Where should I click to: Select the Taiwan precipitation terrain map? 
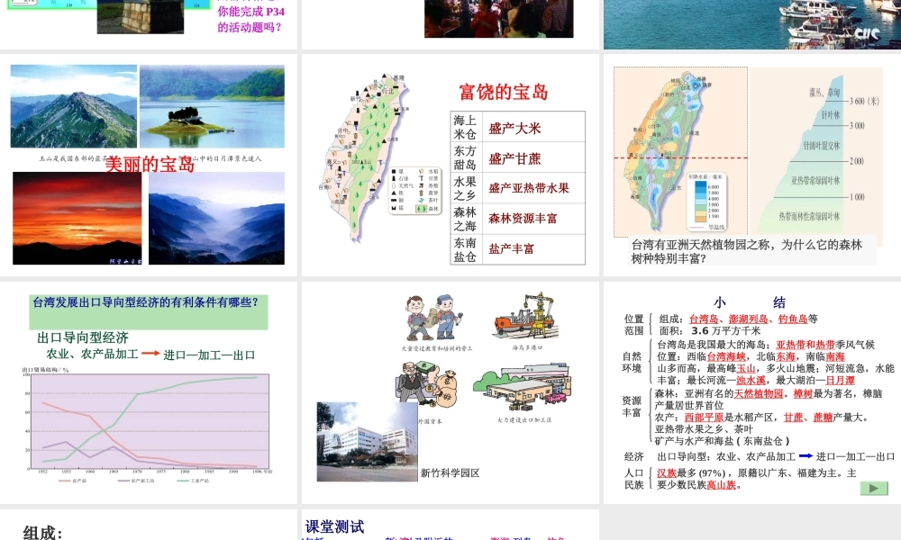tap(681, 152)
